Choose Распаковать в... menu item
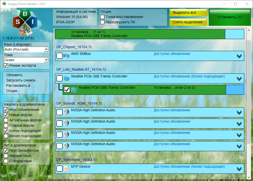This screenshot has width=253, height=181. pos(20,85)
